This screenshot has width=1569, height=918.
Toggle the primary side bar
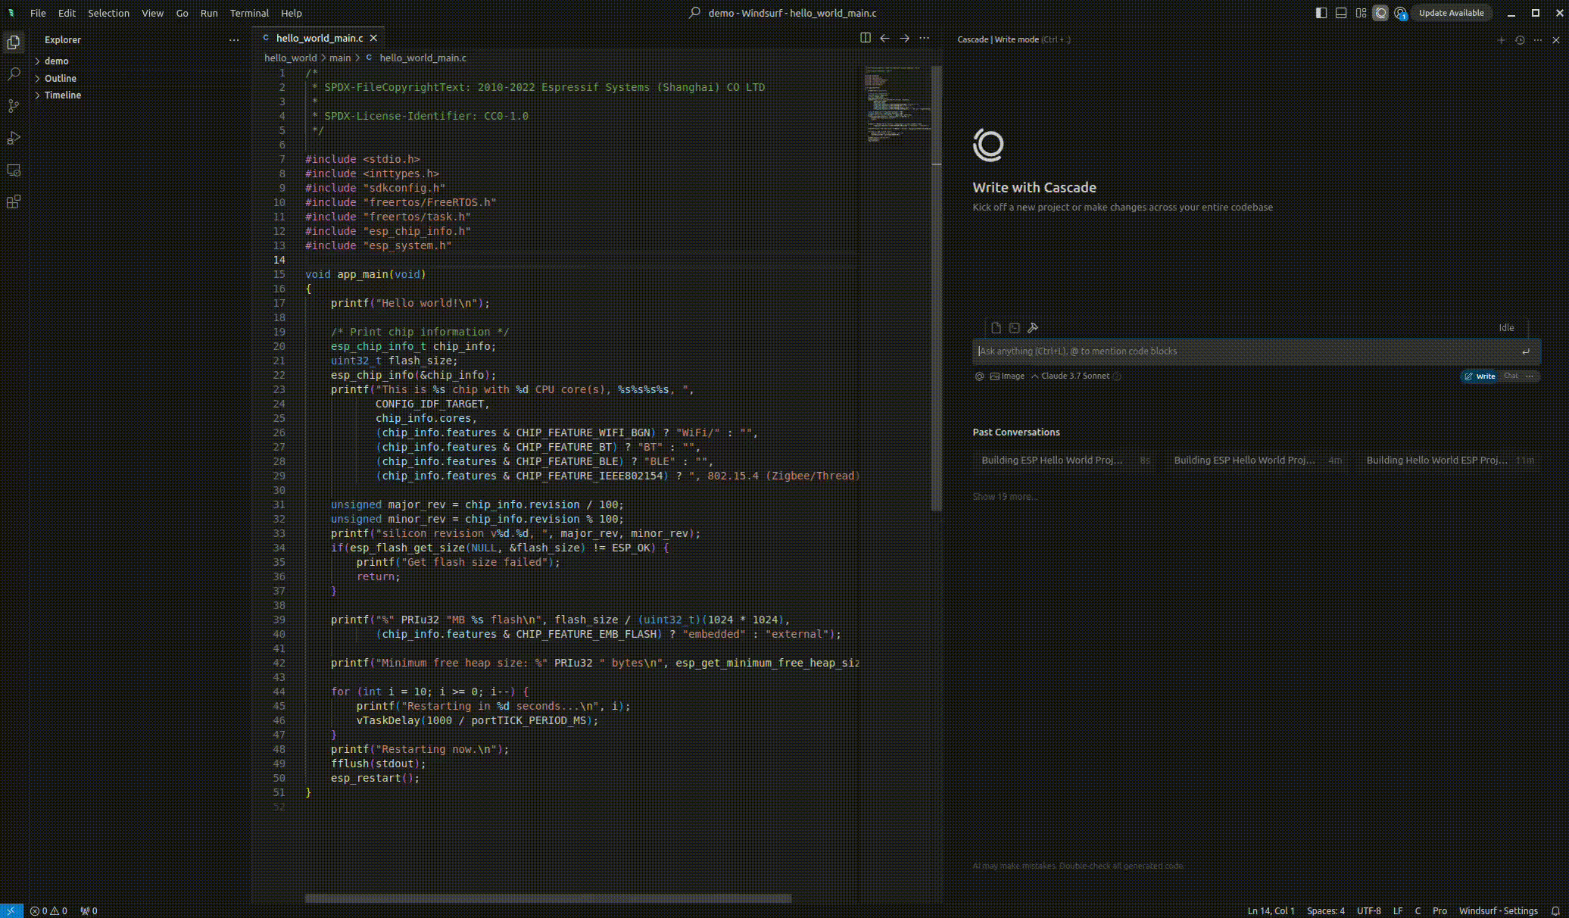(x=1321, y=13)
